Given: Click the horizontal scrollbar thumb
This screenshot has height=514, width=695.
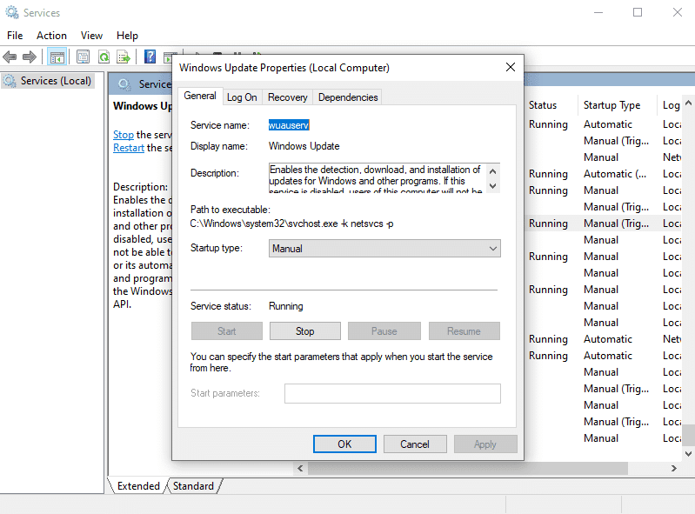Looking at the screenshot, I should click(x=468, y=469).
